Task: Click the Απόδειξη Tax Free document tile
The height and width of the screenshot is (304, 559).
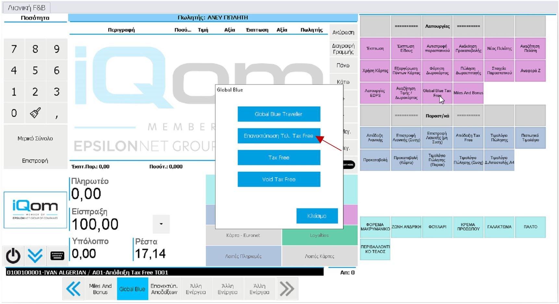Action: pyautogui.click(x=468, y=138)
